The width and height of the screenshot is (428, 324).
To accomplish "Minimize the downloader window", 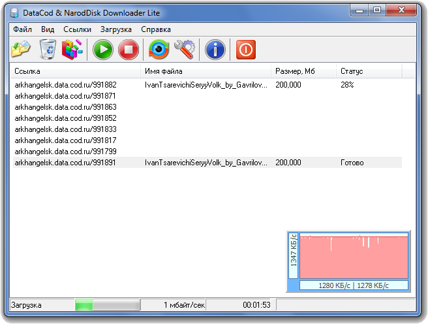I will (359, 10).
